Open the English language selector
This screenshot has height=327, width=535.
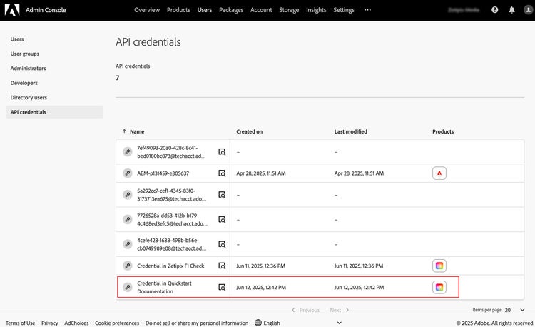[267, 323]
